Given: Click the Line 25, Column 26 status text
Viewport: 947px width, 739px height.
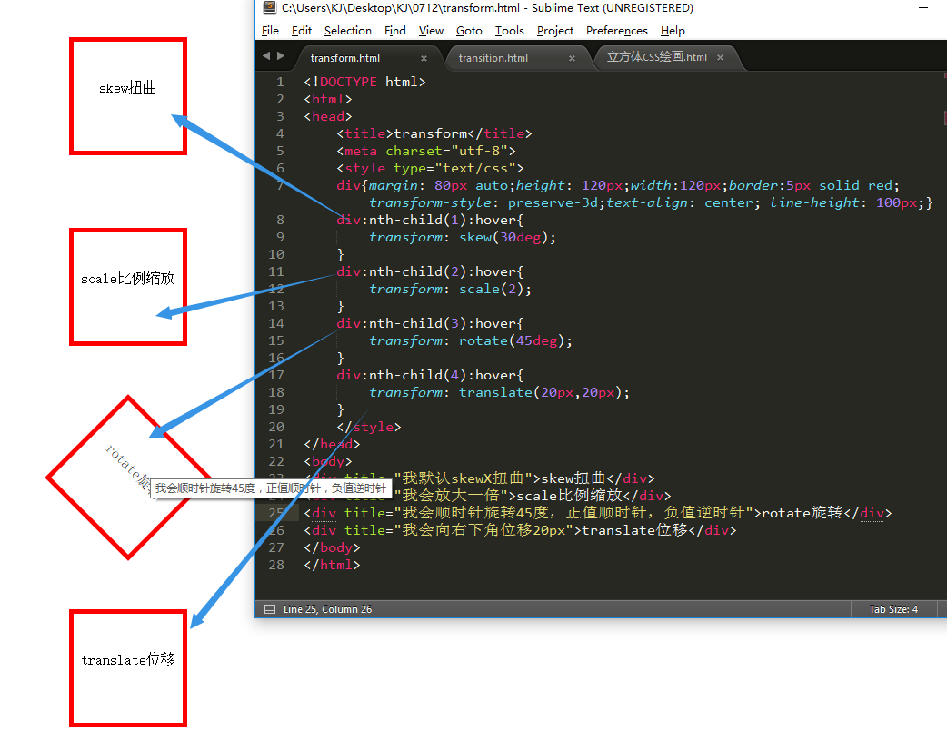Looking at the screenshot, I should (327, 609).
